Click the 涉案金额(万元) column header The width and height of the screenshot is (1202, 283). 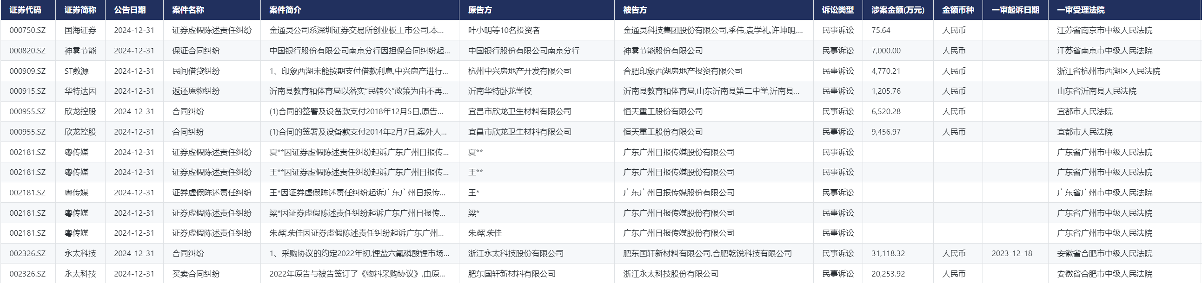tap(898, 10)
